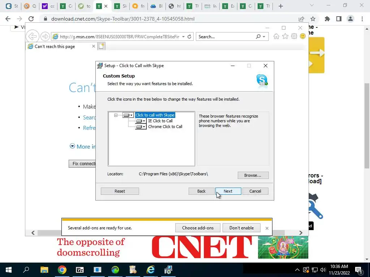Cancel the Skype setup
The width and height of the screenshot is (370, 277).
tap(255, 191)
